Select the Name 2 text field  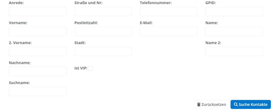(234, 52)
